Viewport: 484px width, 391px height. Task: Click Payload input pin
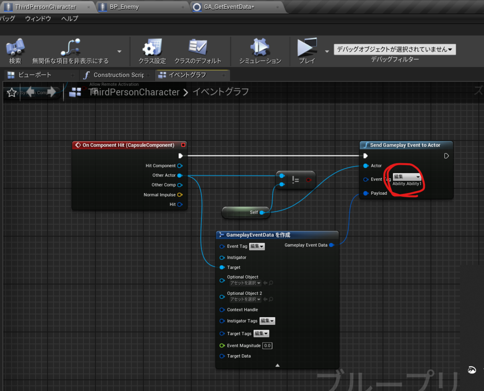(365, 193)
